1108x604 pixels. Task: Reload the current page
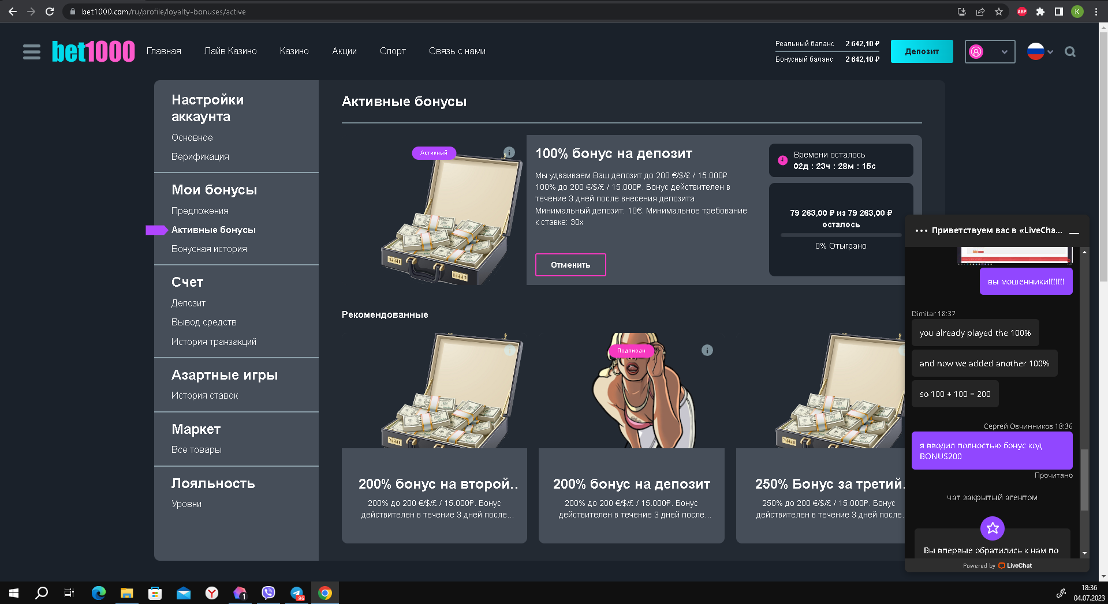pyautogui.click(x=50, y=12)
